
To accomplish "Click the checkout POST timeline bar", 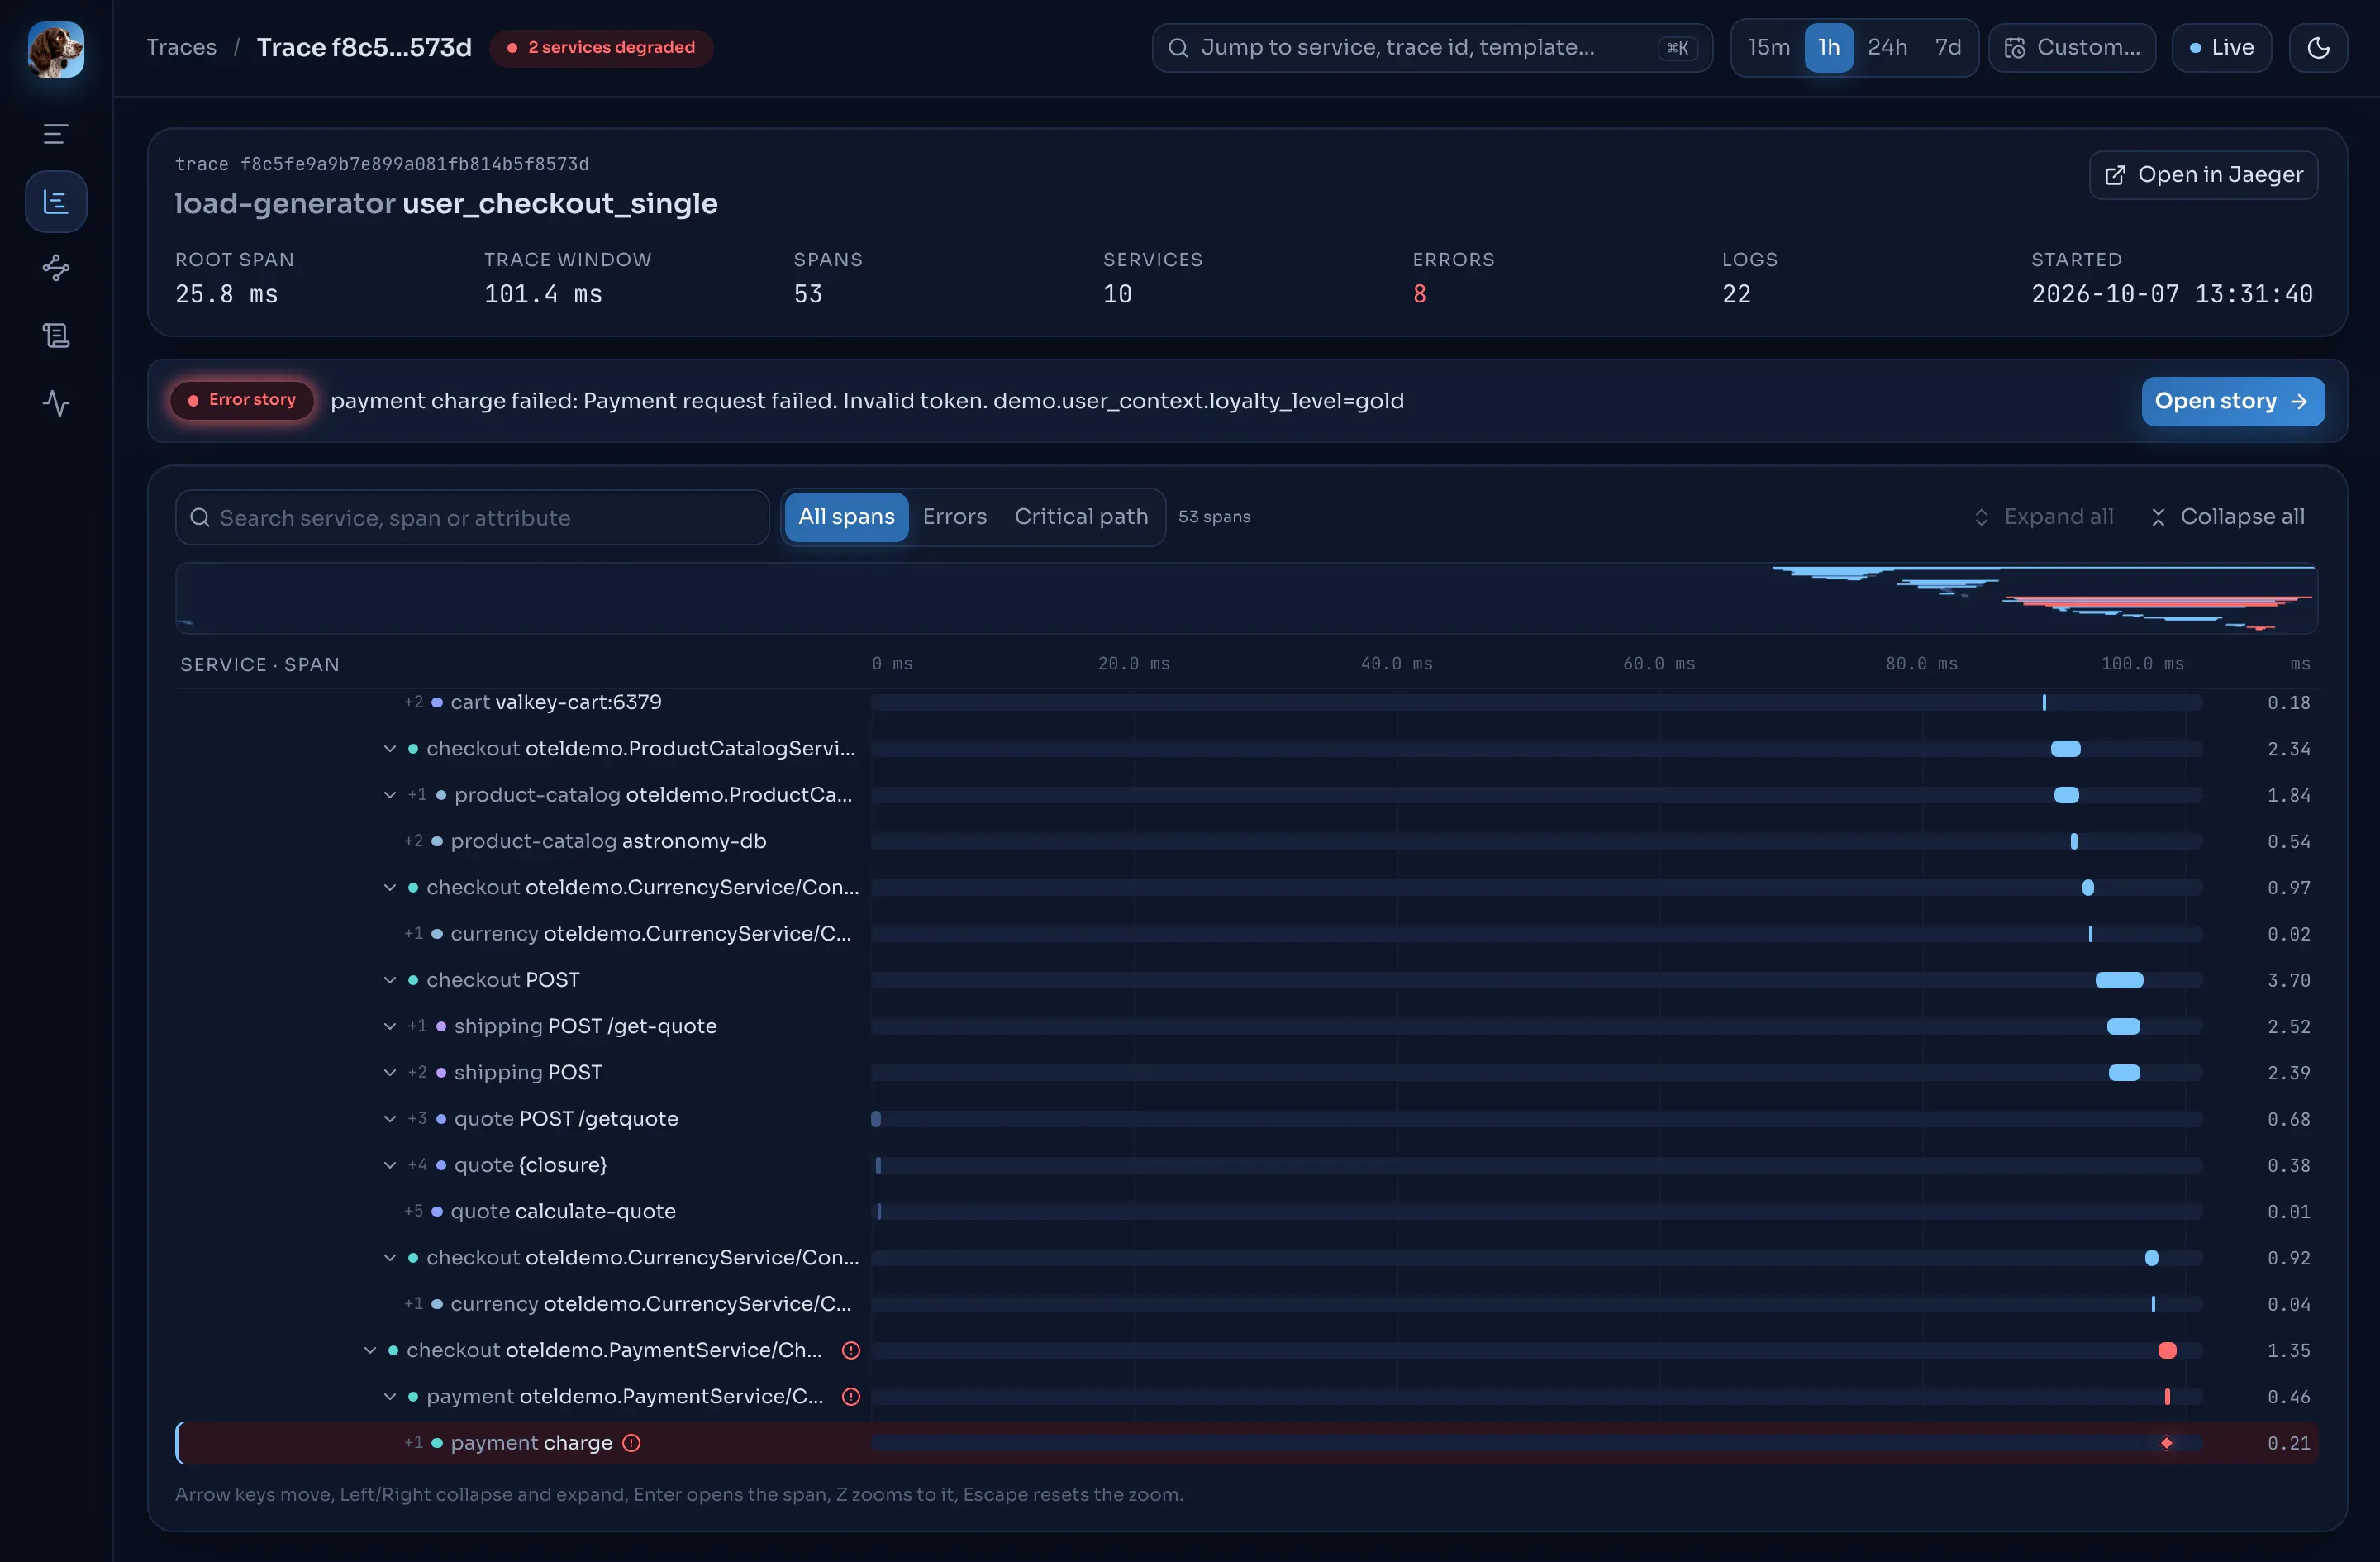I will (x=2119, y=980).
